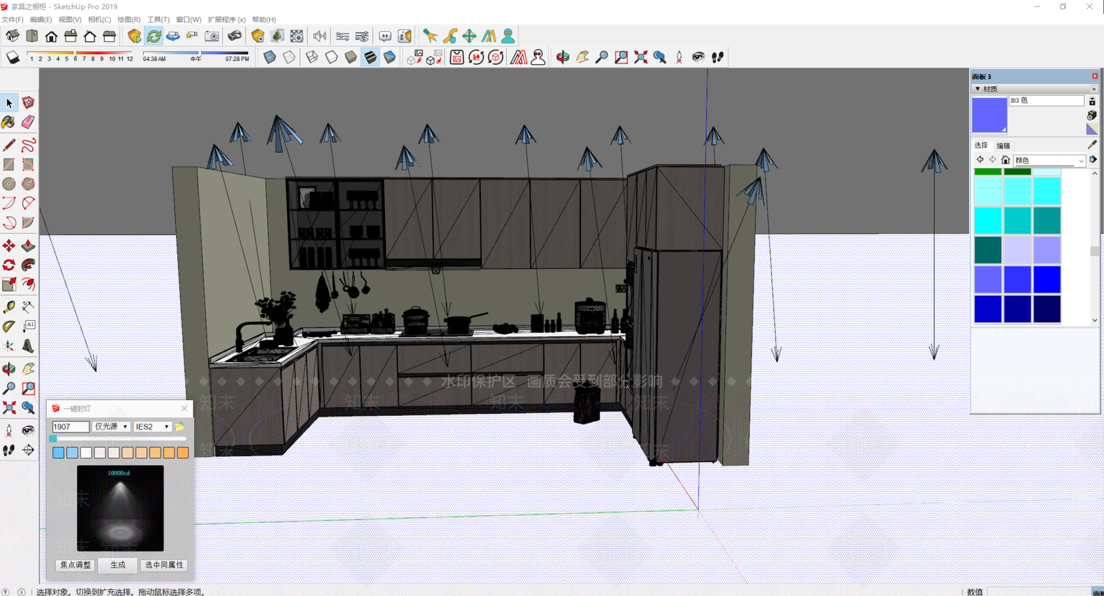
Task: Activate the Rotate tool
Action: [x=9, y=265]
